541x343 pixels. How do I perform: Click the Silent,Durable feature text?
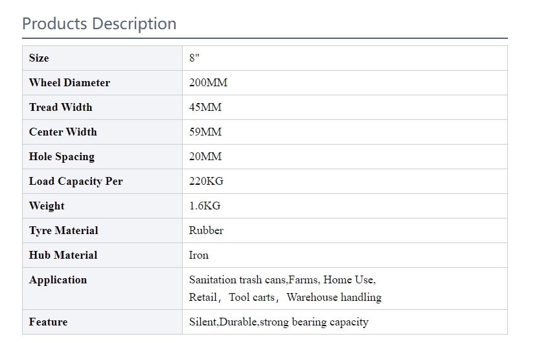pyautogui.click(x=223, y=322)
